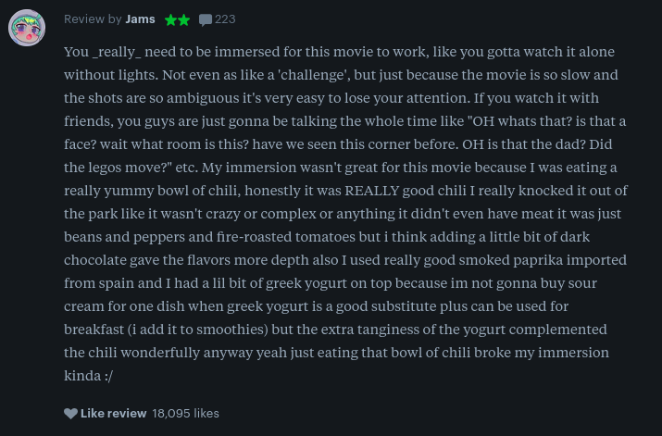Click the first green rating star
The width and height of the screenshot is (662, 436).
point(170,19)
